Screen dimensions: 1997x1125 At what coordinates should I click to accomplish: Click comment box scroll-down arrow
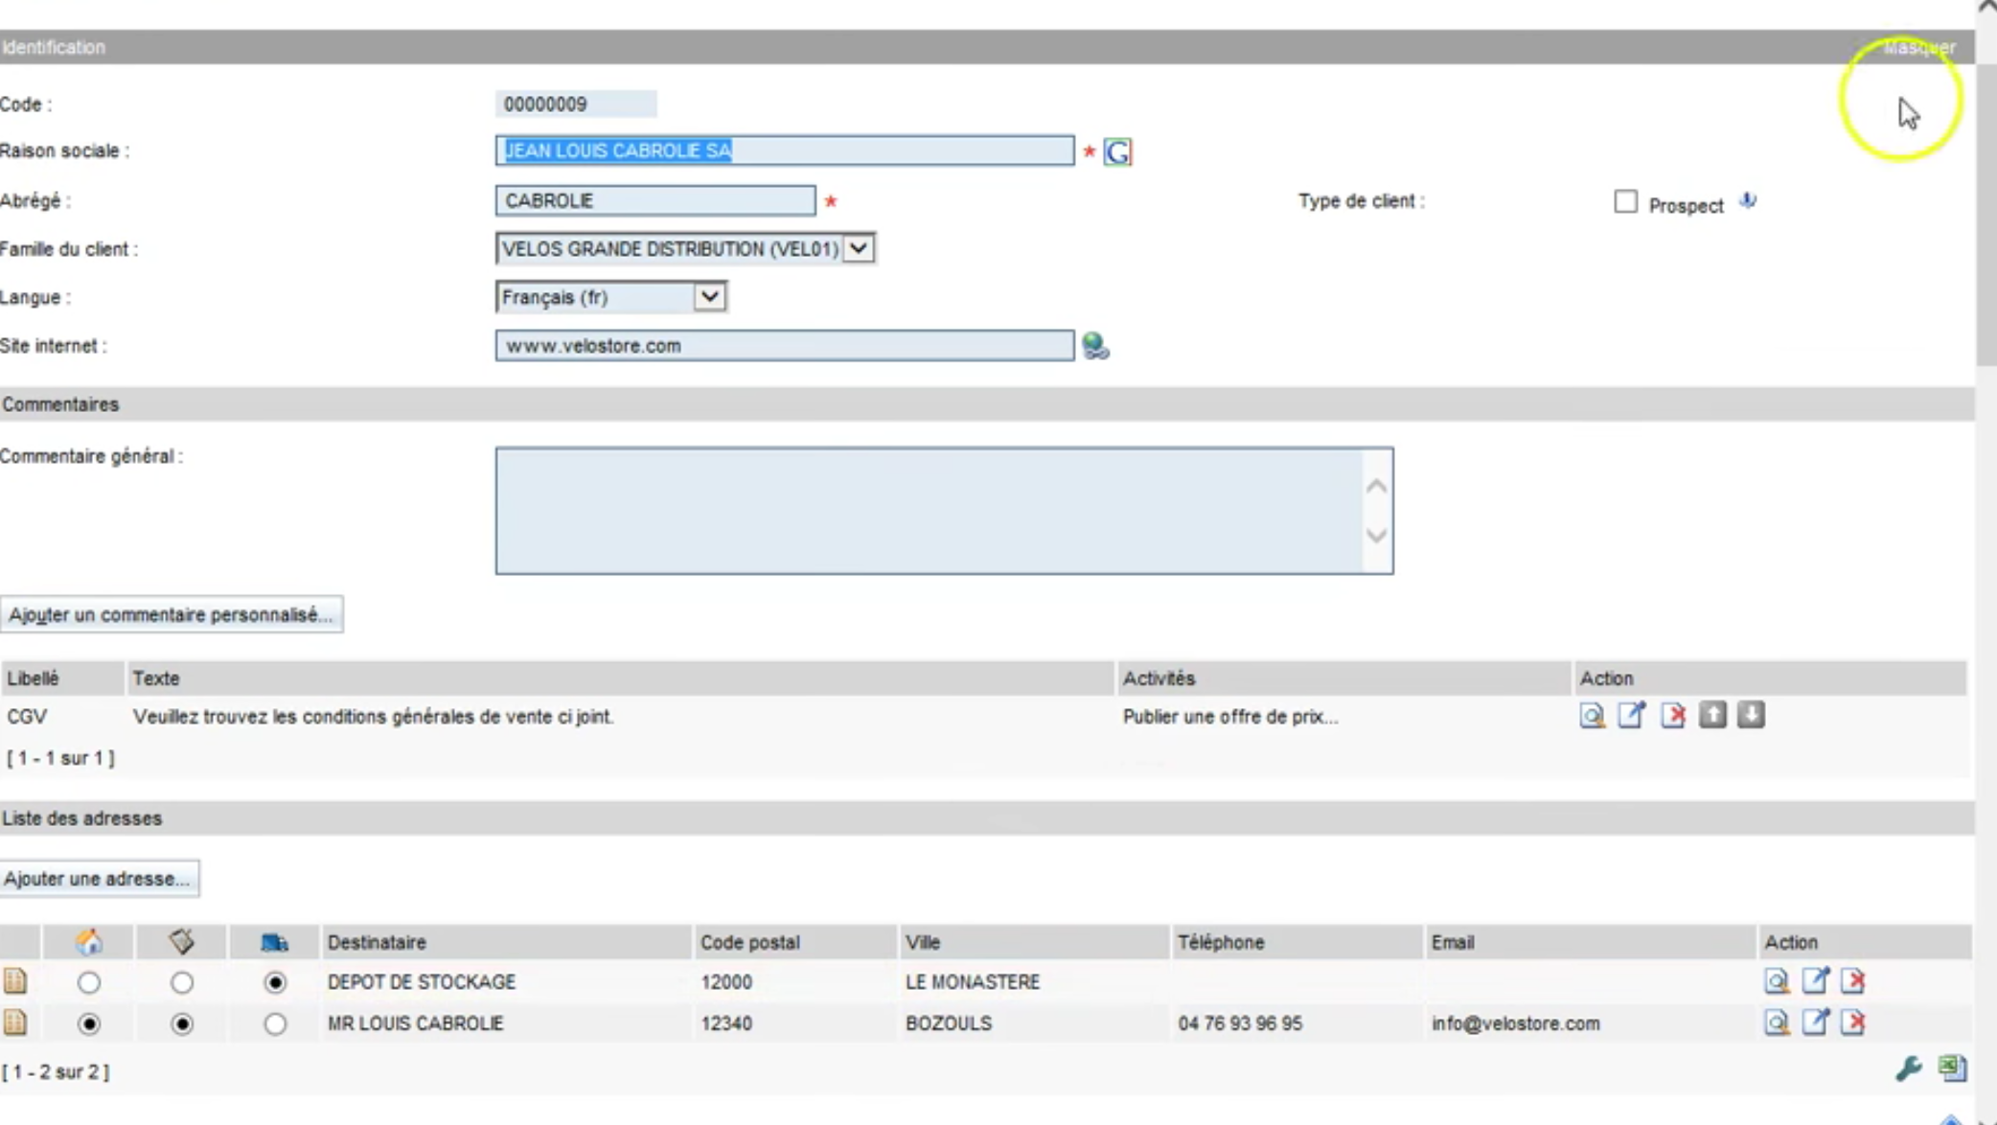(1376, 536)
